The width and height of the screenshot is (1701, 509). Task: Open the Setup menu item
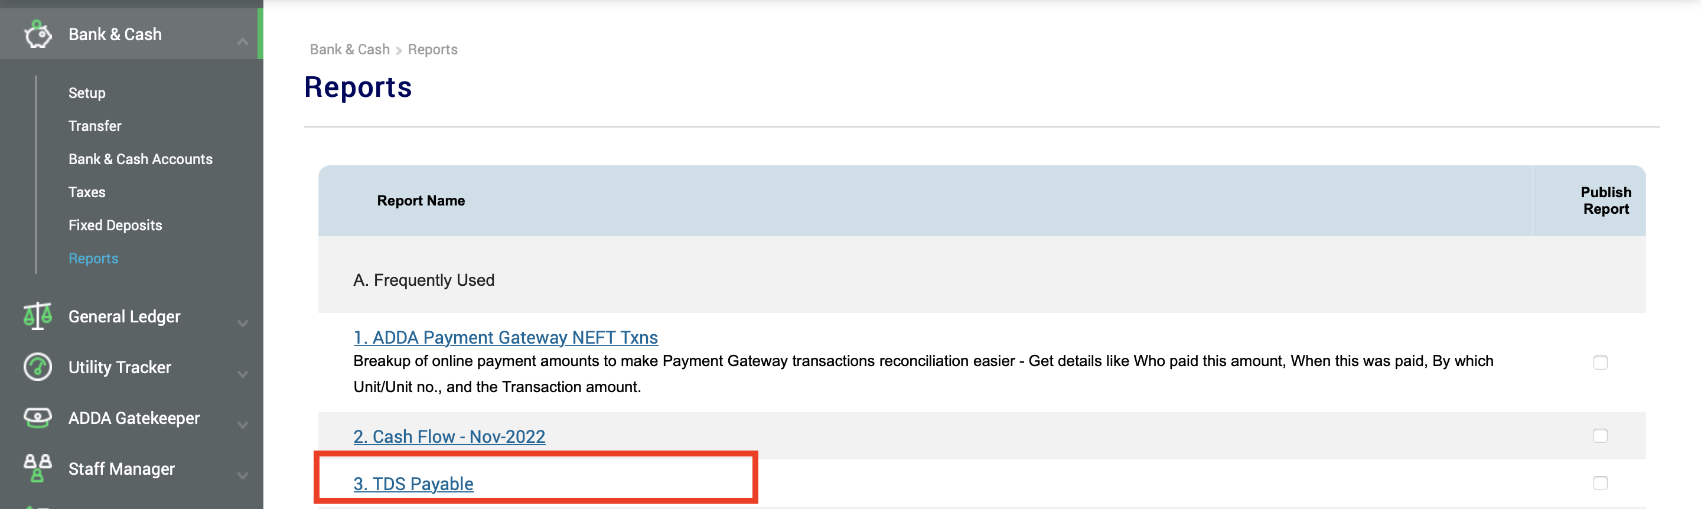pos(86,93)
